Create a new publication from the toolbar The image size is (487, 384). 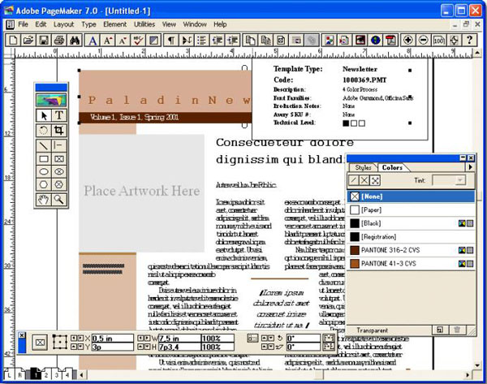(13, 40)
